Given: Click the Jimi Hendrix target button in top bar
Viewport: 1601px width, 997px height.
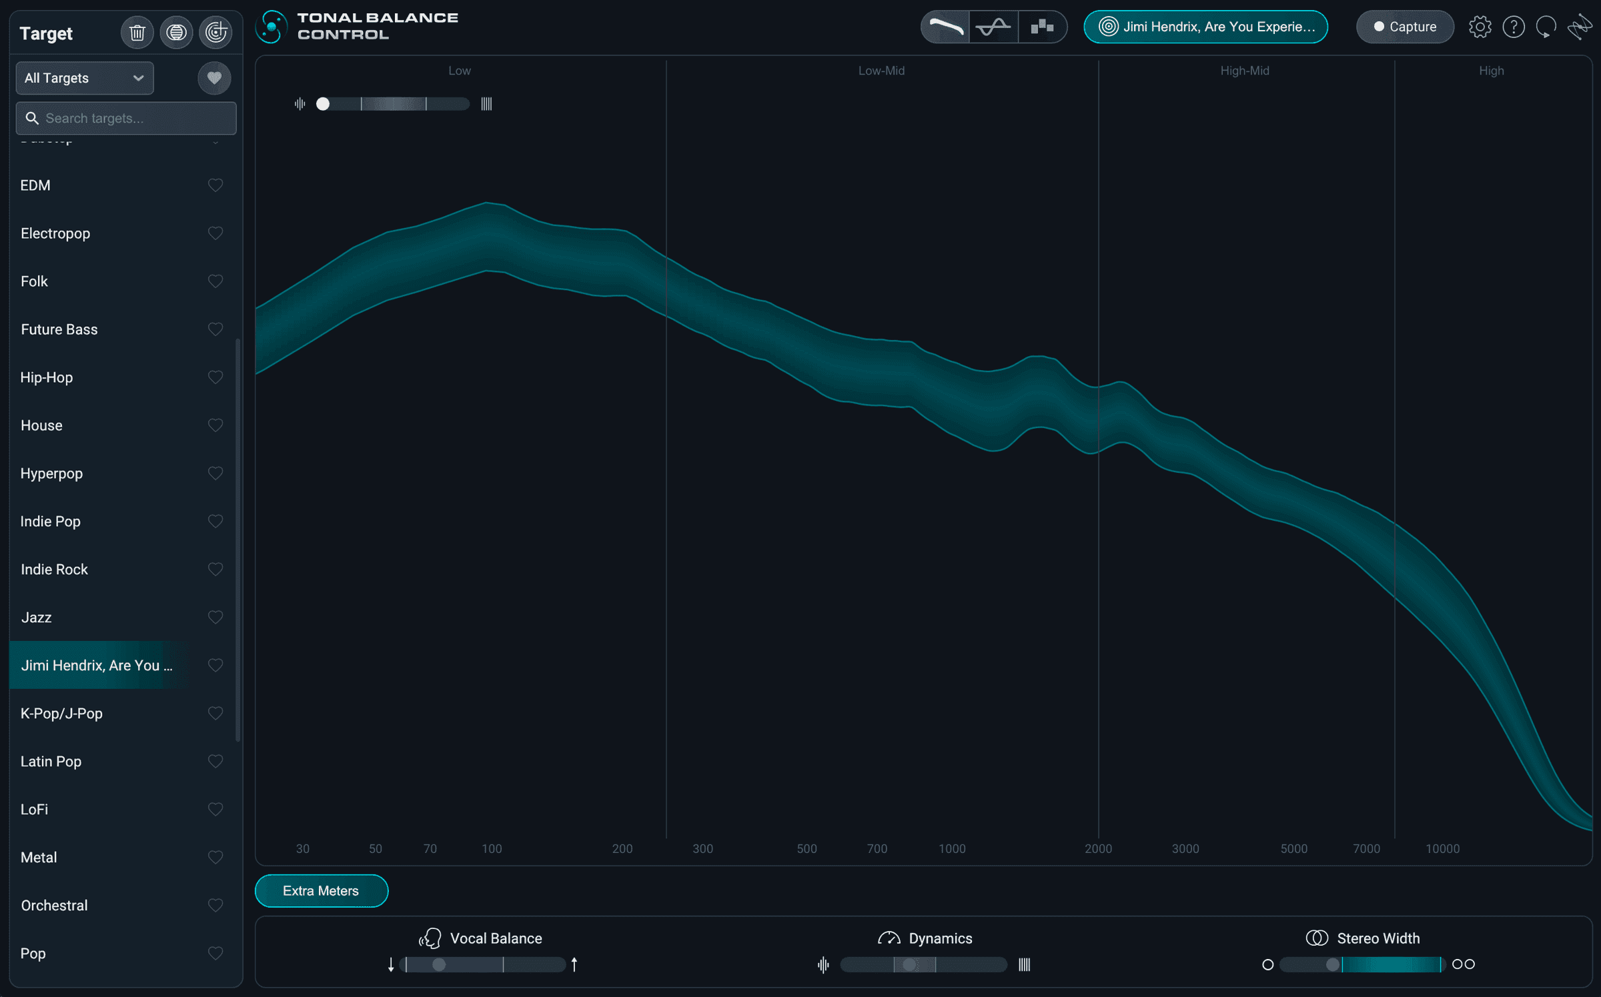Looking at the screenshot, I should pyautogui.click(x=1206, y=27).
